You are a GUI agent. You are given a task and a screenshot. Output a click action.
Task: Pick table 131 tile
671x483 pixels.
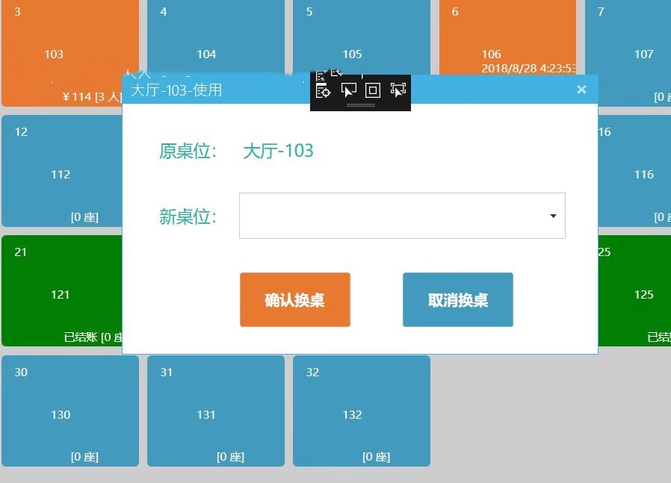[216, 411]
